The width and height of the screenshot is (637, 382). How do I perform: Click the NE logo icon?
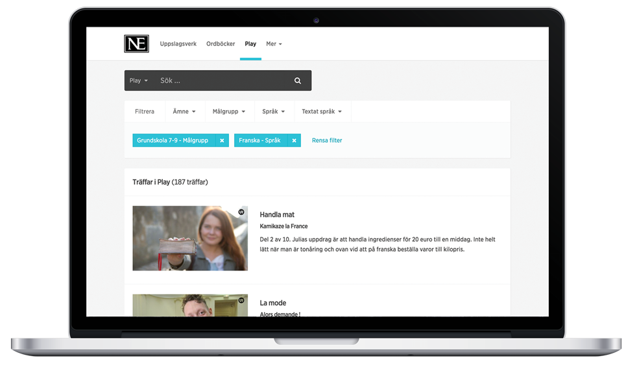136,43
